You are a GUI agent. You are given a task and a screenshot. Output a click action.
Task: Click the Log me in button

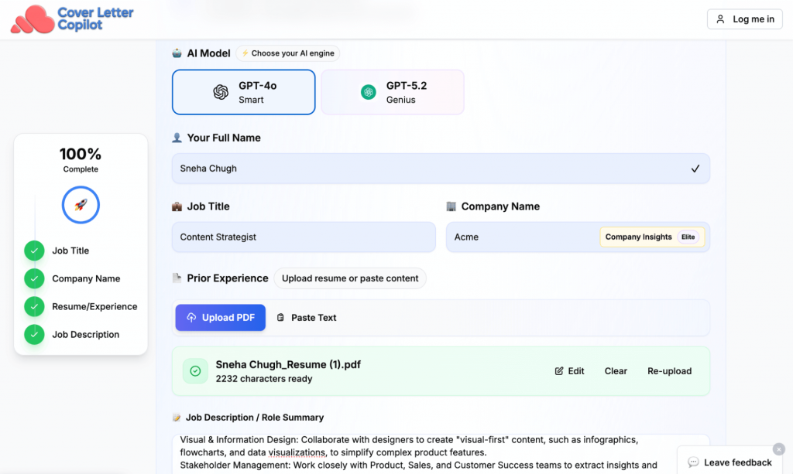point(744,19)
